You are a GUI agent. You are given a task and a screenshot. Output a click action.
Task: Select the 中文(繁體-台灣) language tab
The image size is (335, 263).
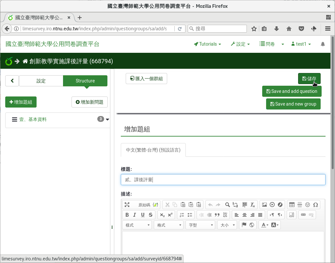(153, 150)
